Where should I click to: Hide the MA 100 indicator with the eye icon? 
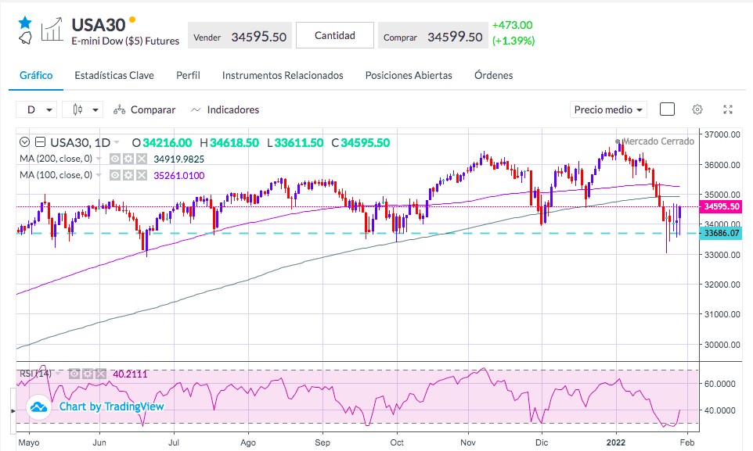click(115, 175)
